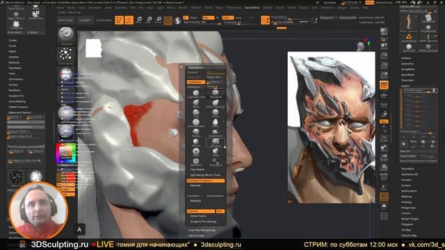Expand the NanoMesh section

coord(408,75)
